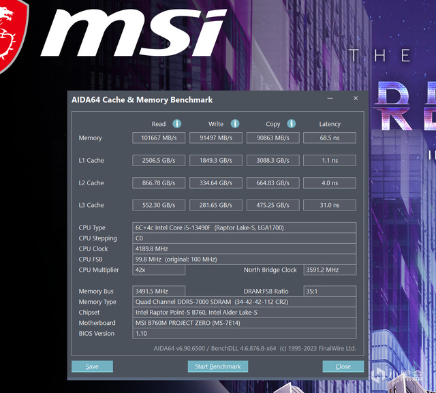Select Memory read value 101667 MB/s
The width and height of the screenshot is (436, 393).
pyautogui.click(x=159, y=138)
